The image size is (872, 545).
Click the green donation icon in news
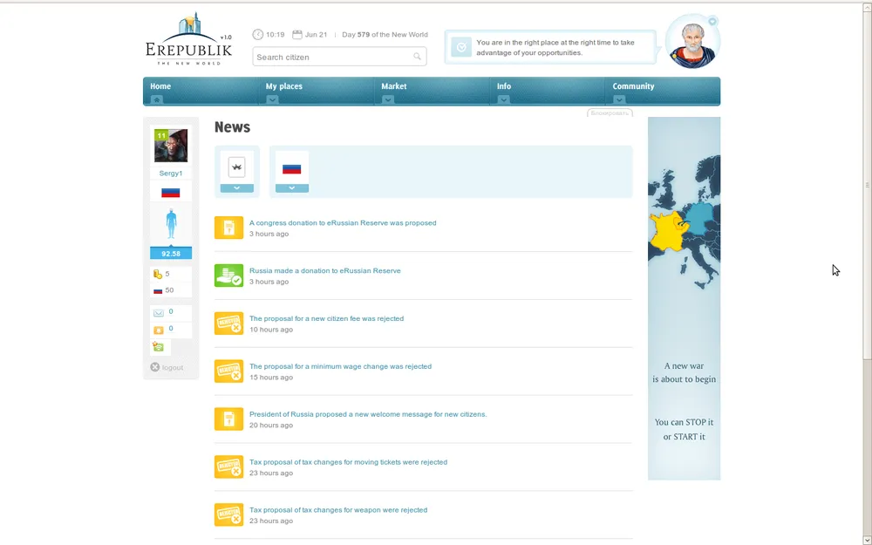click(x=228, y=276)
